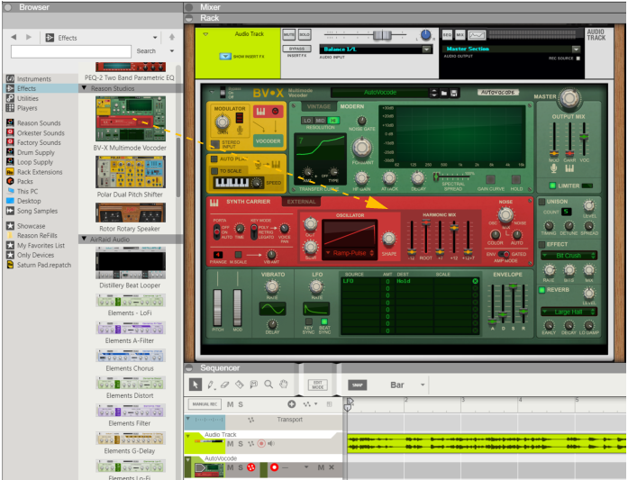Viewport: 628px width, 480px height.
Task: Flip the BV-X Bypass/On/Off switch
Action: tap(223, 93)
